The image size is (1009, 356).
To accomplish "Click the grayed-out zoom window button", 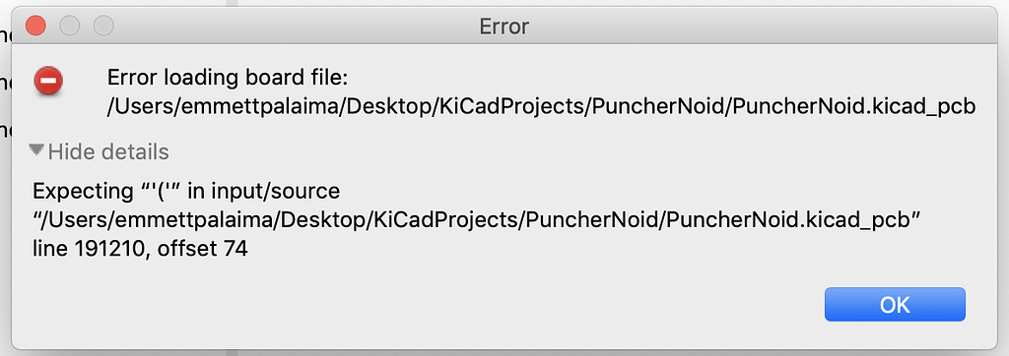I will (103, 27).
